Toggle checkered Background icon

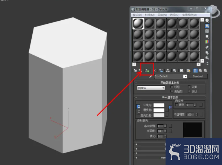(207, 31)
